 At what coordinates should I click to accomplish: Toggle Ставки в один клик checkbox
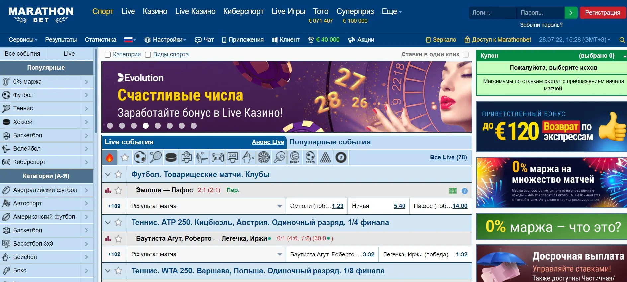pos(466,55)
